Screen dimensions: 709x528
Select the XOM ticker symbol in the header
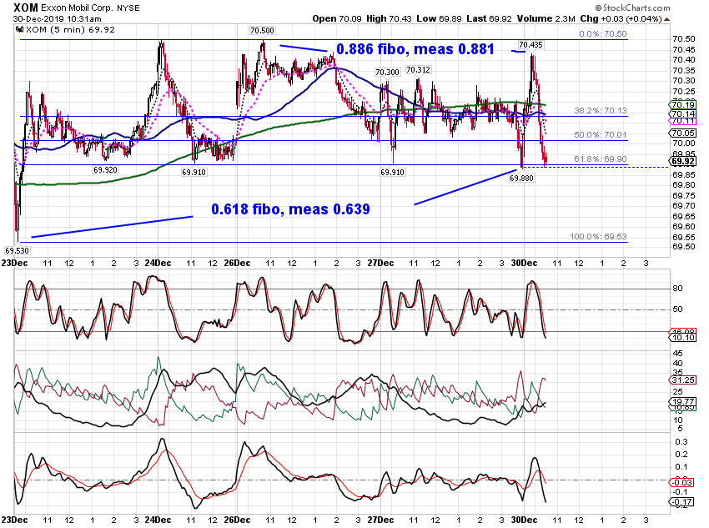click(25, 8)
